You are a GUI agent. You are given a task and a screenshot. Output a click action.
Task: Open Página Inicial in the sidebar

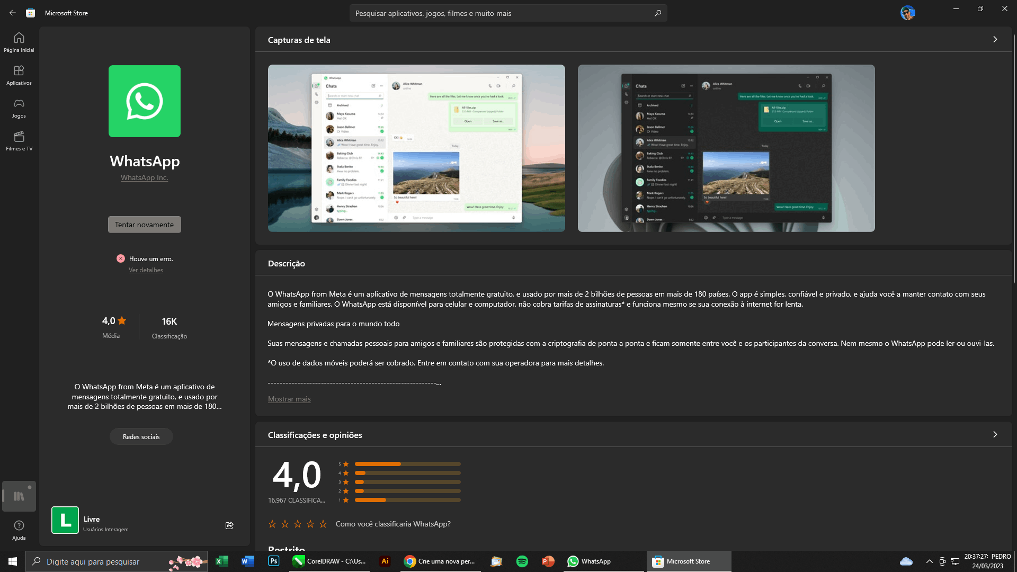[19, 42]
